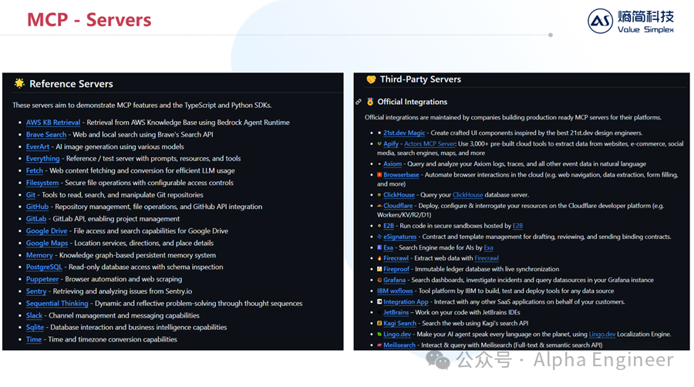The width and height of the screenshot is (694, 387).
Task: Open the Cloudflare integration link
Action: (x=398, y=206)
